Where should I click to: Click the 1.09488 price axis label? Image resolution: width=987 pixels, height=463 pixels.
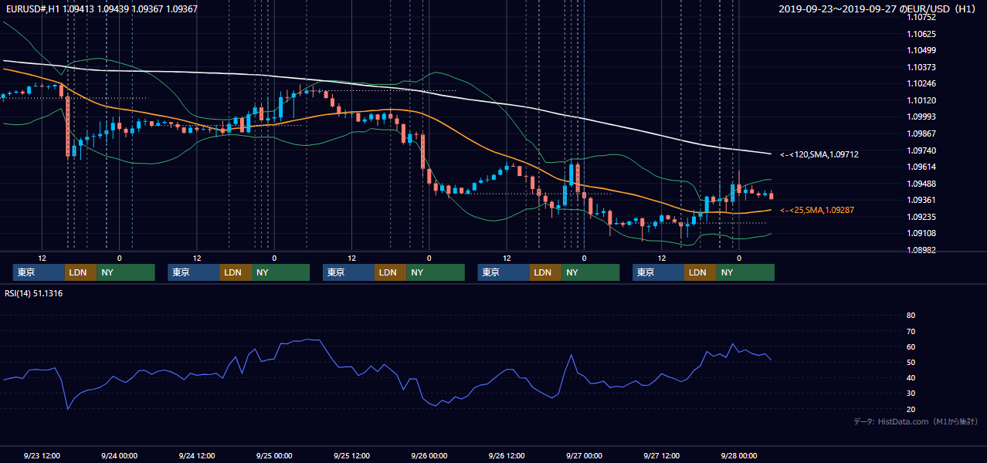pyautogui.click(x=921, y=184)
